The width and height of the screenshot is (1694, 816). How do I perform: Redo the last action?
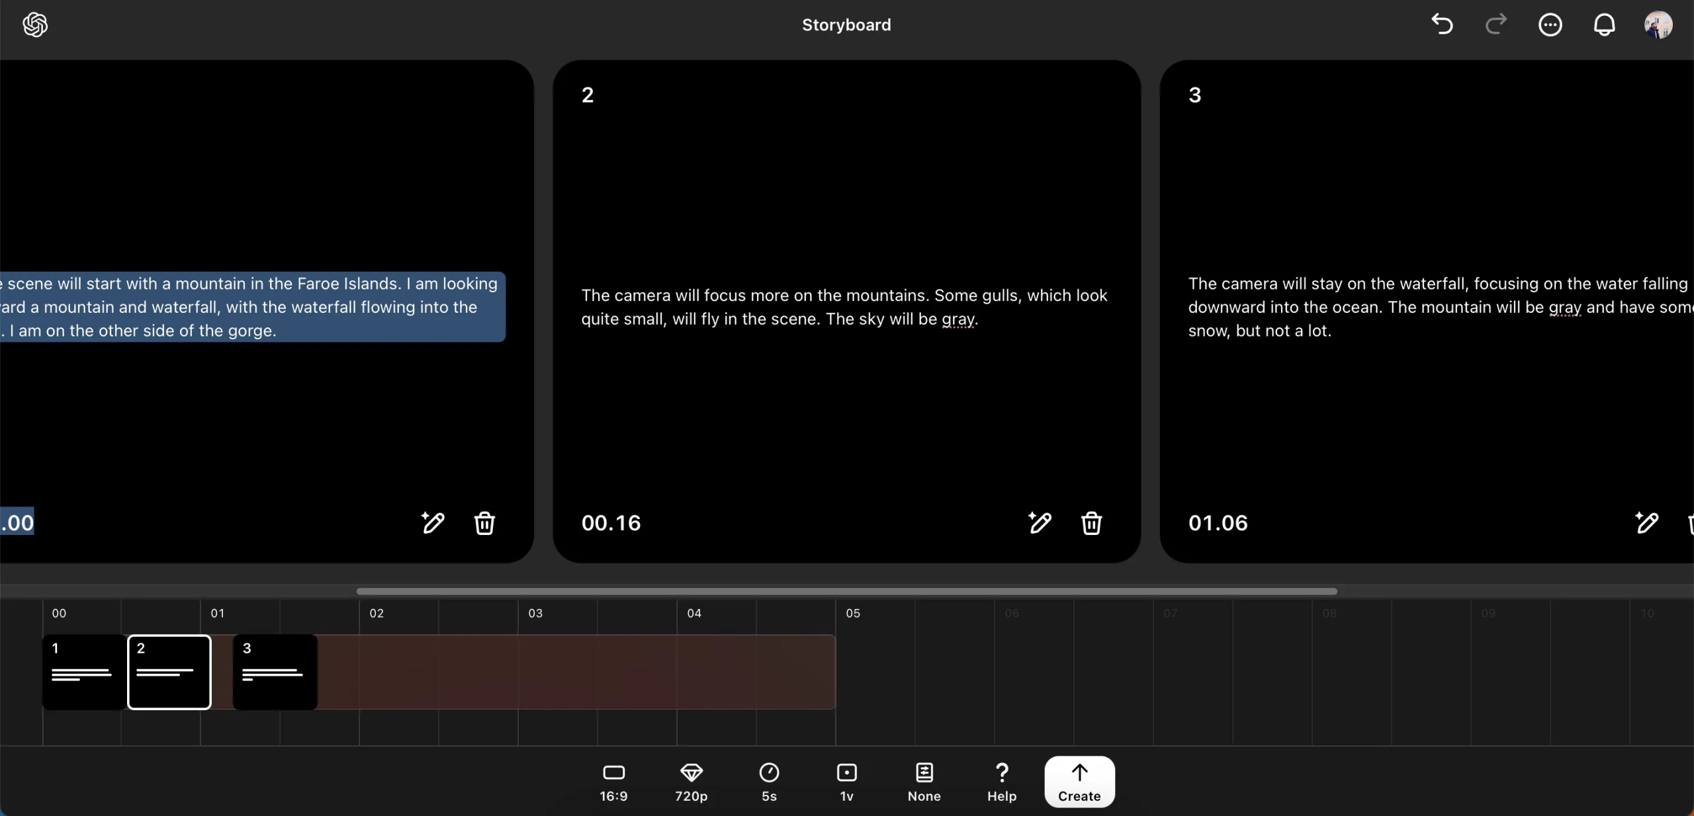(1496, 24)
